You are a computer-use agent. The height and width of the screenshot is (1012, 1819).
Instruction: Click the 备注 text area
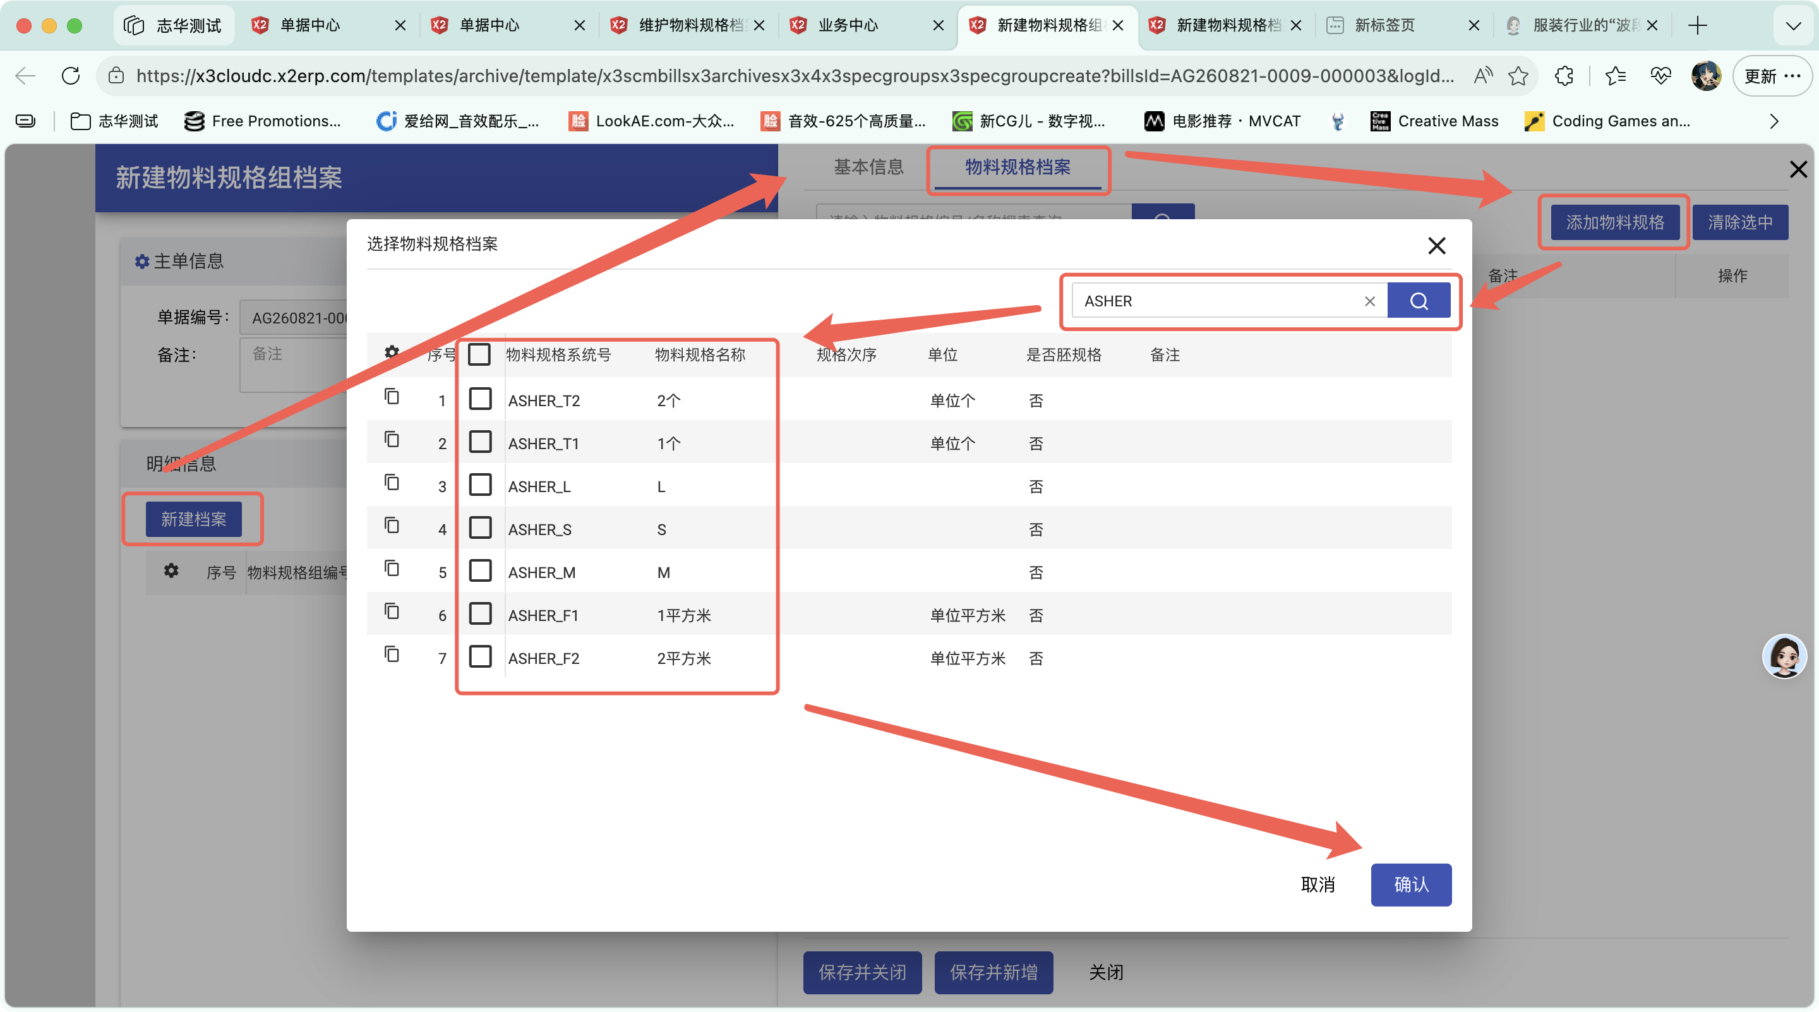(293, 364)
